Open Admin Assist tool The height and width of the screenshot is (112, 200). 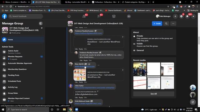[23, 52]
